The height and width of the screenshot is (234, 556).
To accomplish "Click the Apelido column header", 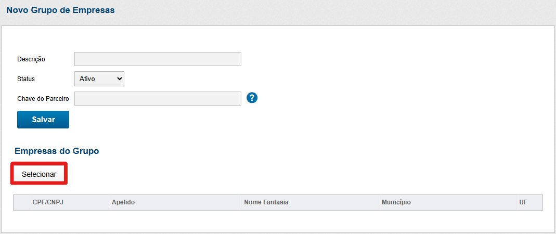I will coord(123,202).
